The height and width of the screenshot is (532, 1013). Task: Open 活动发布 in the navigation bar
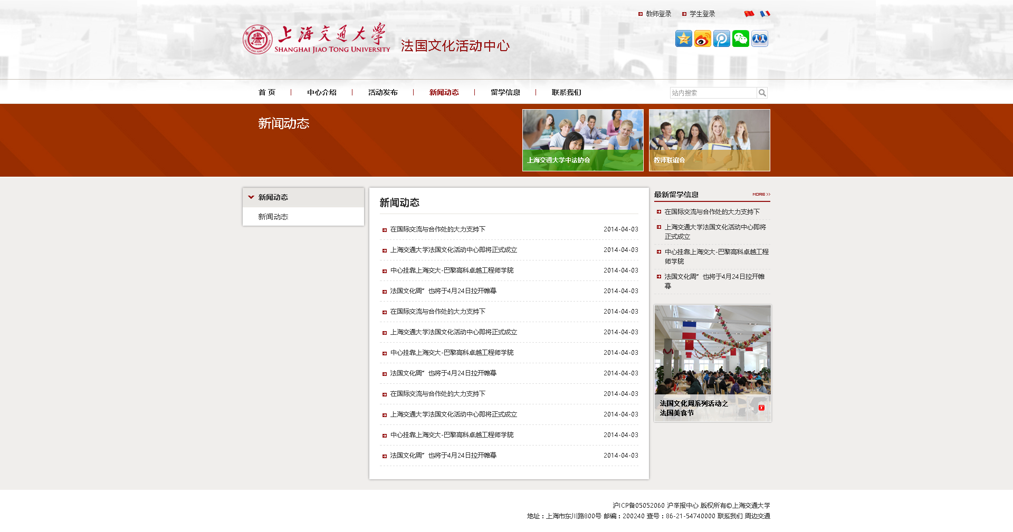tap(383, 92)
